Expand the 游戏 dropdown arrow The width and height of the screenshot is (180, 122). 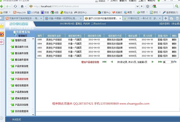click(x=160, y=12)
